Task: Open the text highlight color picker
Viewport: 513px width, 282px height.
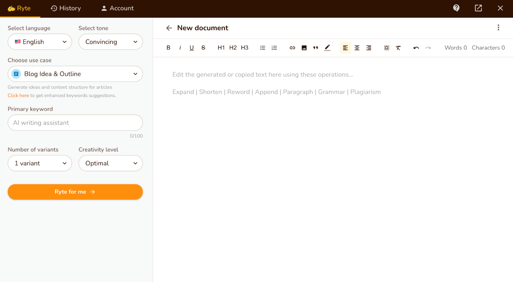Action: click(327, 48)
